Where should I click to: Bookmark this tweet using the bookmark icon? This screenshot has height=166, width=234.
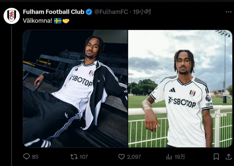point(216,157)
